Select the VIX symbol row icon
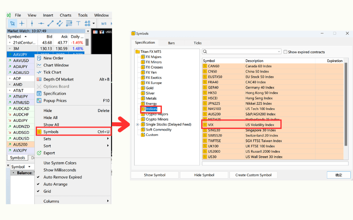Viewport: 353px width, 220px height. point(205,125)
